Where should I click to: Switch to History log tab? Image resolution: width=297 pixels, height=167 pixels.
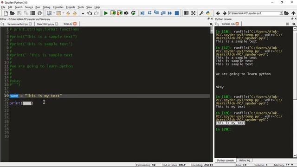244,160
